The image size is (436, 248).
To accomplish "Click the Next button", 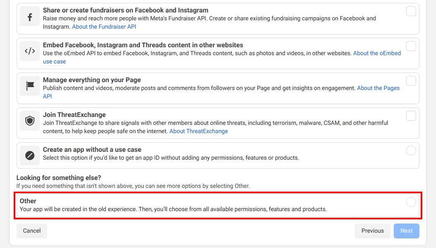I will (406, 231).
